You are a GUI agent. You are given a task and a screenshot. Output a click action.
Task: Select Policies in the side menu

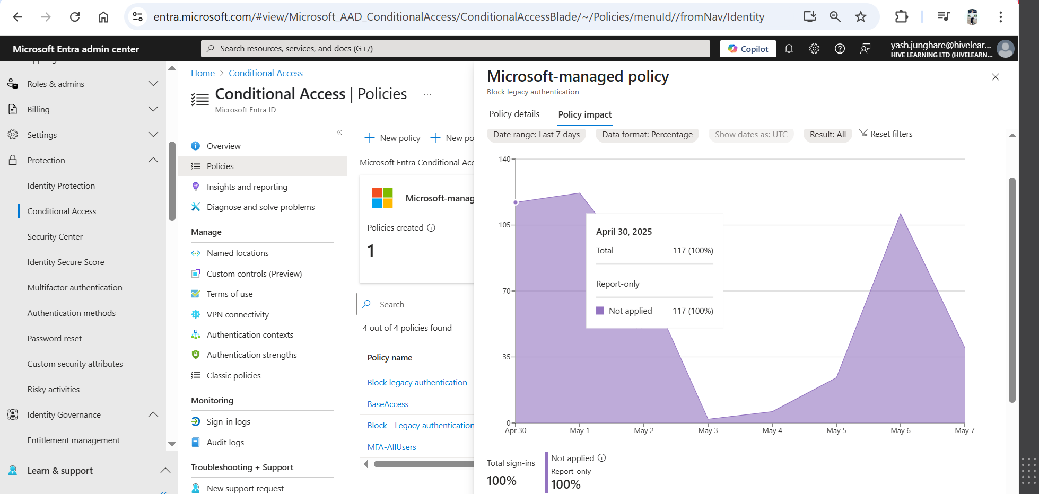[263, 166]
